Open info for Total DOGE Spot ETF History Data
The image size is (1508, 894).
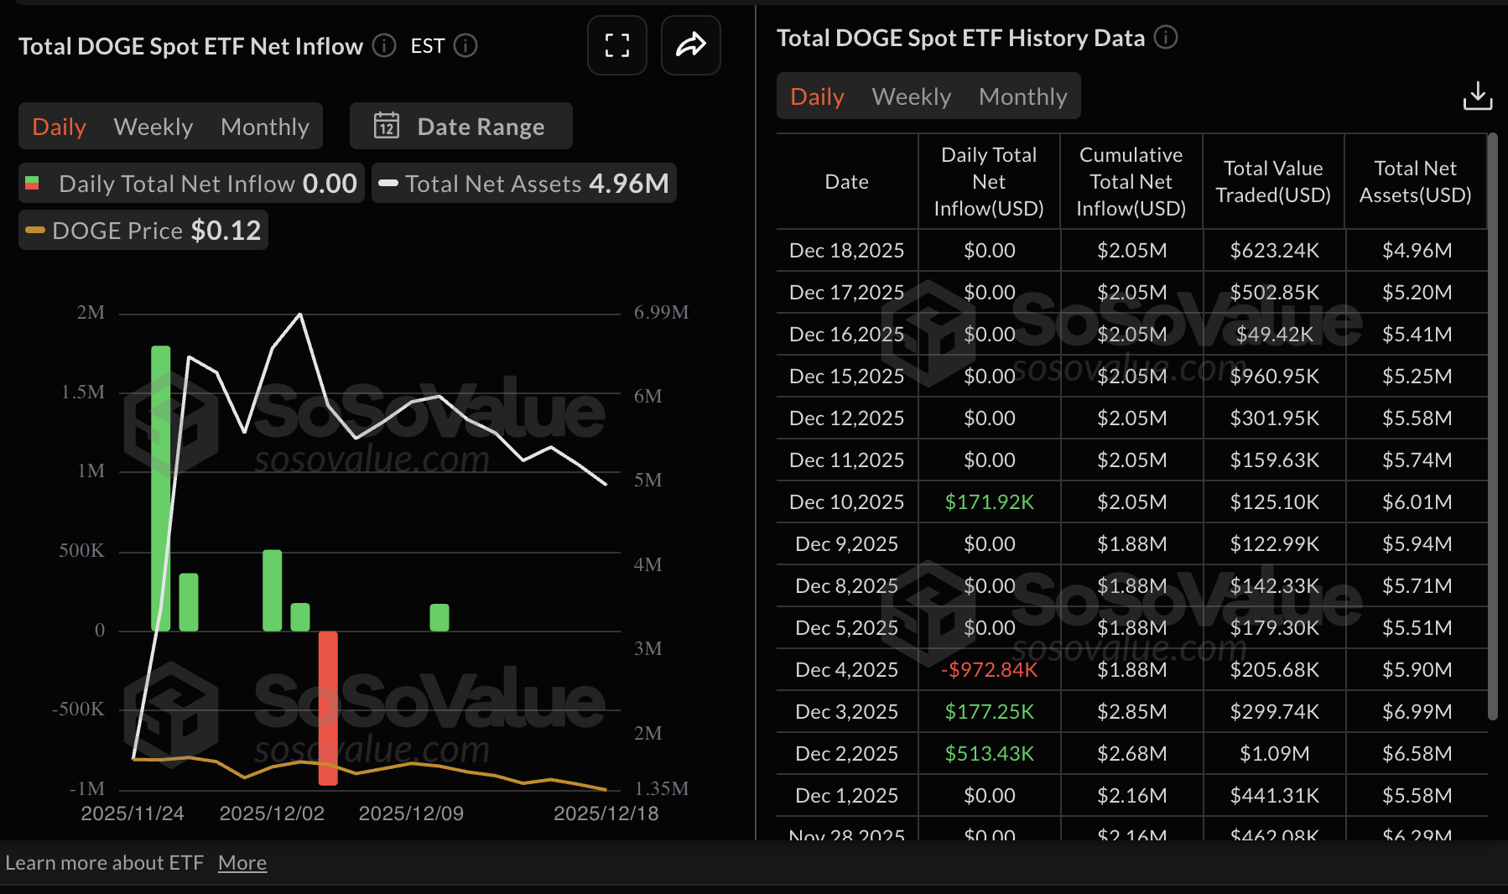coord(1166,38)
